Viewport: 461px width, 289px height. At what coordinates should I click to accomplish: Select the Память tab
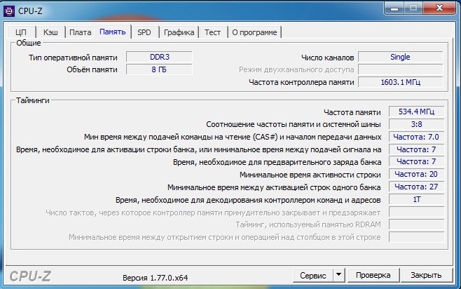[113, 32]
